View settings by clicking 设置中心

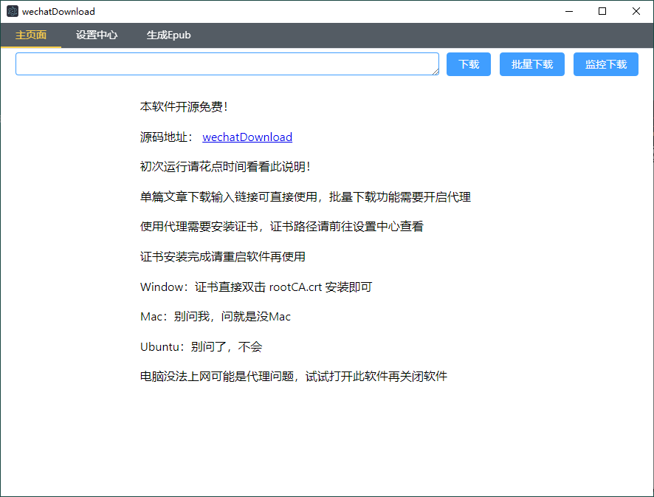pyautogui.click(x=96, y=35)
